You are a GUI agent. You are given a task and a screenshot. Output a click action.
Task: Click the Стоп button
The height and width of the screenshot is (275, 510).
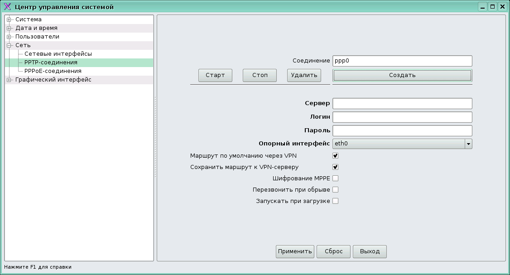[x=260, y=75]
